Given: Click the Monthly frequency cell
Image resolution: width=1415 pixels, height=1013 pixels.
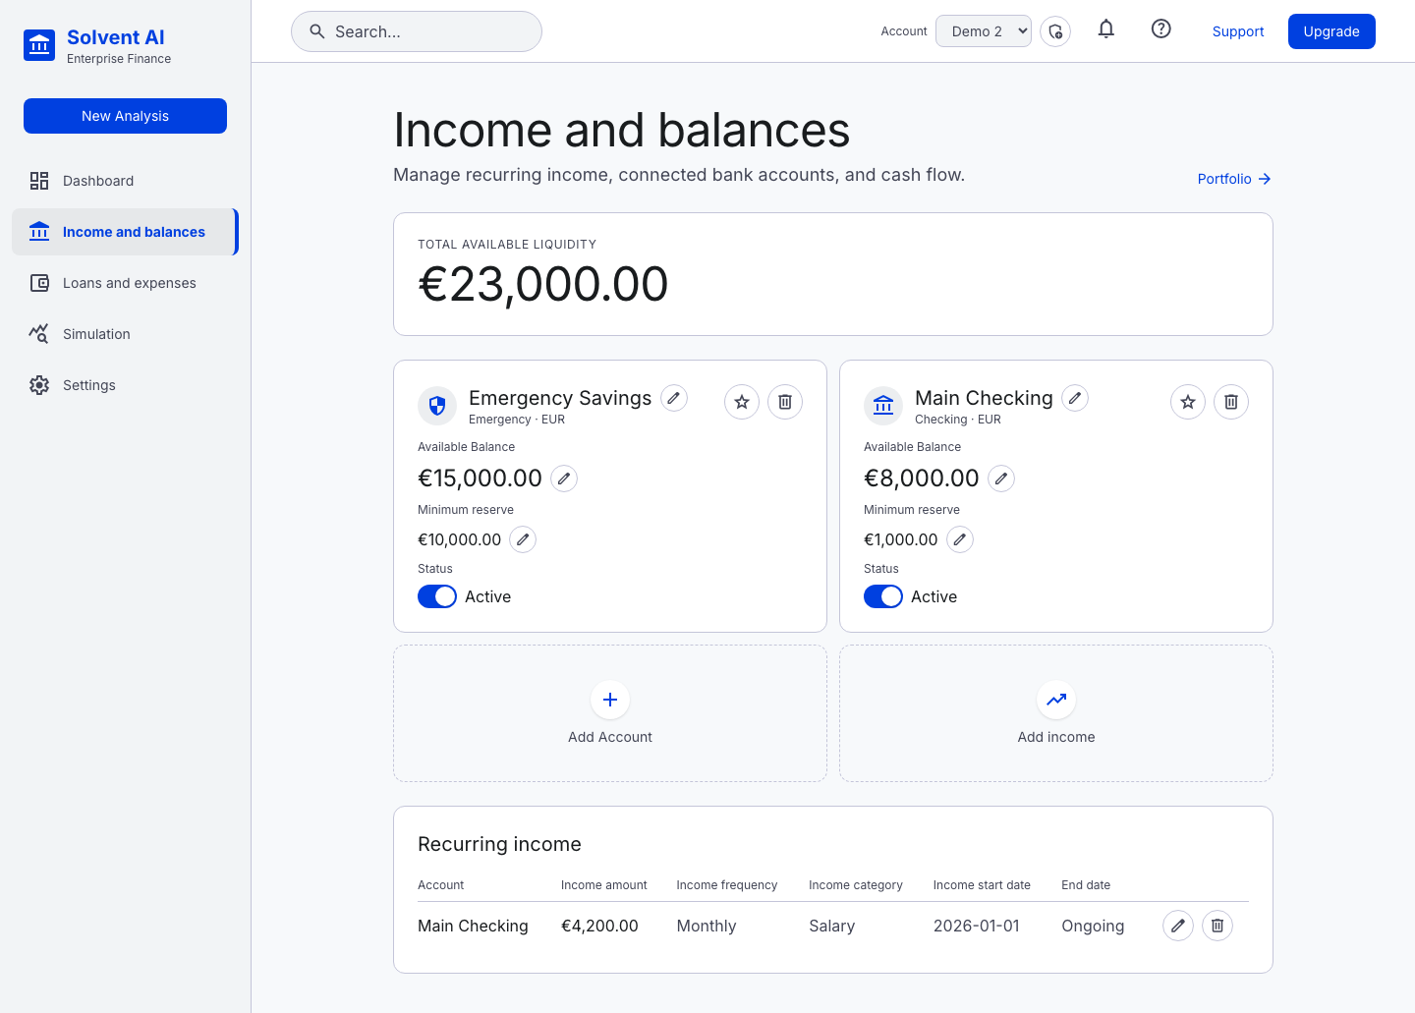Looking at the screenshot, I should (x=707, y=926).
